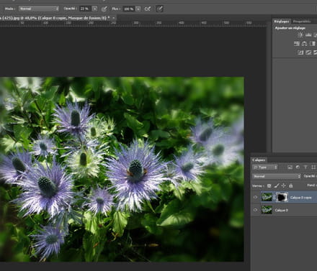The height and width of the screenshot is (271, 317).
Task: Switch to the Réglages panel tab
Action: 282,22
